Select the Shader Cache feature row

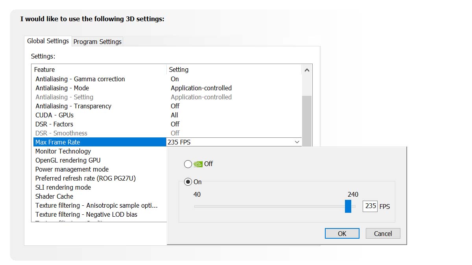(x=54, y=196)
